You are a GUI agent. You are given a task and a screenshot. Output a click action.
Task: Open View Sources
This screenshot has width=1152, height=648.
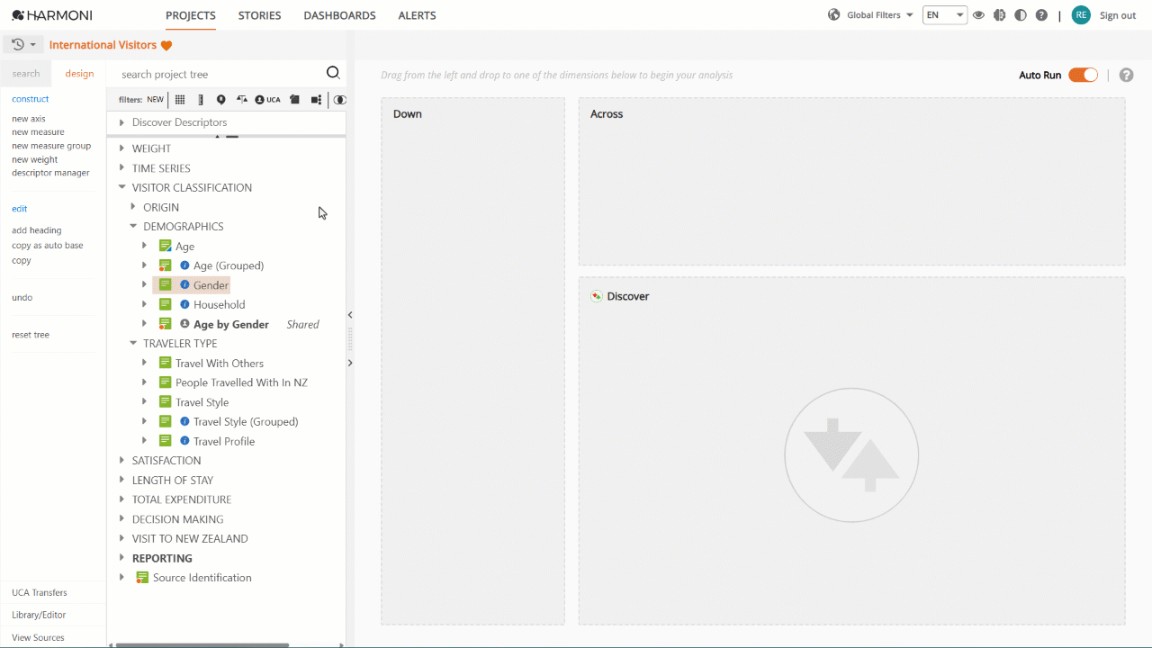click(x=38, y=638)
